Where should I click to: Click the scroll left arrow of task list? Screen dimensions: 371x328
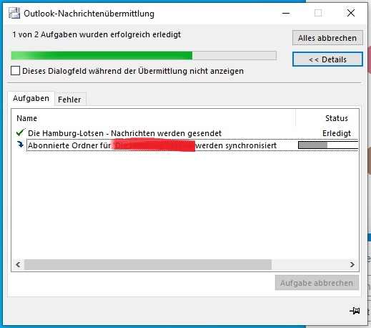18,264
